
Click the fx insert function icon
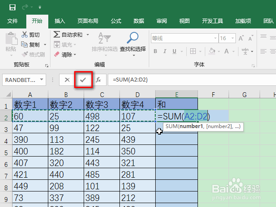click(98, 80)
